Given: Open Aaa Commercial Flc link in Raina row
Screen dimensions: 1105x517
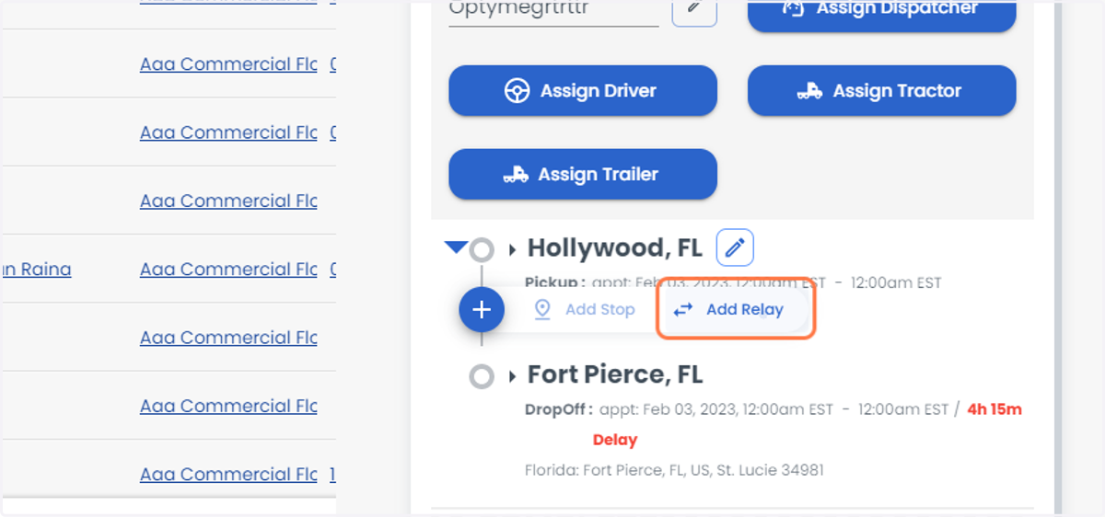Looking at the screenshot, I should click(228, 270).
